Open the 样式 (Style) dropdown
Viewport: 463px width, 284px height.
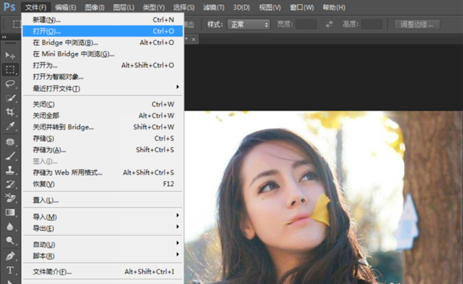point(248,25)
